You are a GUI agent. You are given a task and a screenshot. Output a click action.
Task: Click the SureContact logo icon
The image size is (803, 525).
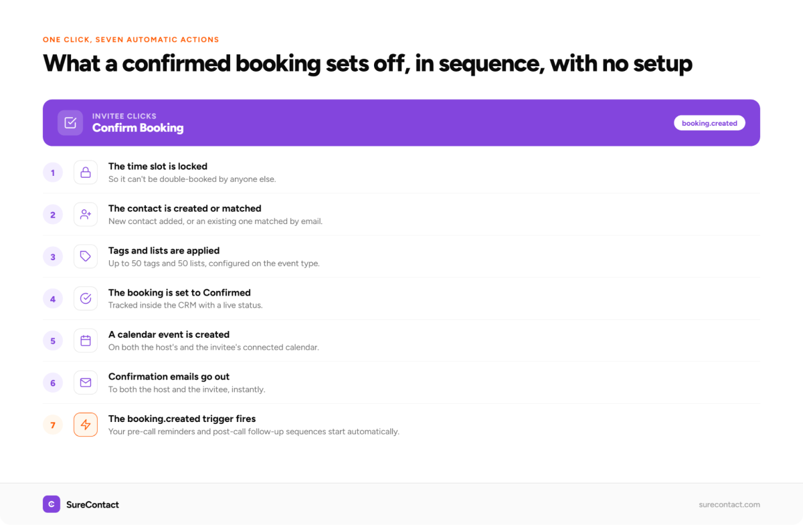(52, 504)
